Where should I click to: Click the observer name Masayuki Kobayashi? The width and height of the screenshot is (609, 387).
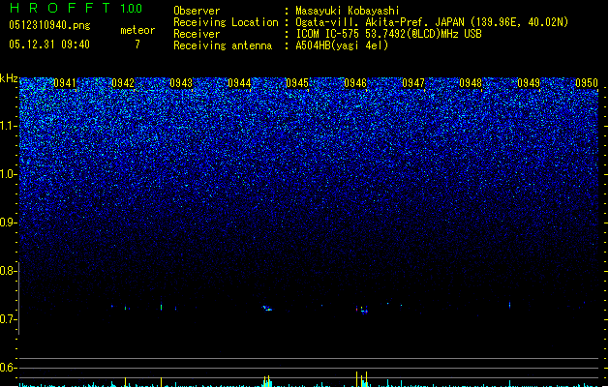348,11
